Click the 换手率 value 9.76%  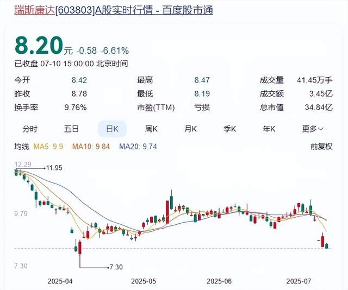click(x=76, y=108)
